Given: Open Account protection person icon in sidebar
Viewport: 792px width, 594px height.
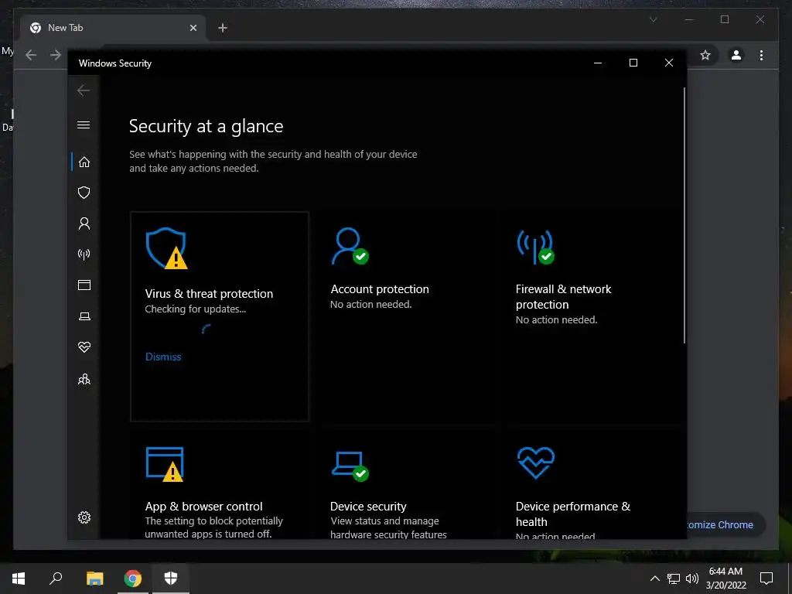Looking at the screenshot, I should [x=84, y=224].
